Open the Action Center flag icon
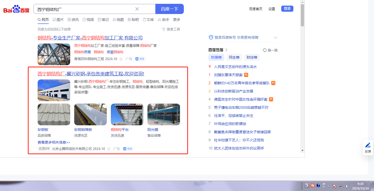 point(335,186)
